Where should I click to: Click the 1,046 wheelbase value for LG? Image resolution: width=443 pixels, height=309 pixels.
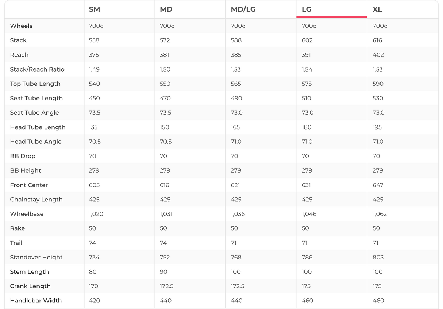(x=309, y=214)
